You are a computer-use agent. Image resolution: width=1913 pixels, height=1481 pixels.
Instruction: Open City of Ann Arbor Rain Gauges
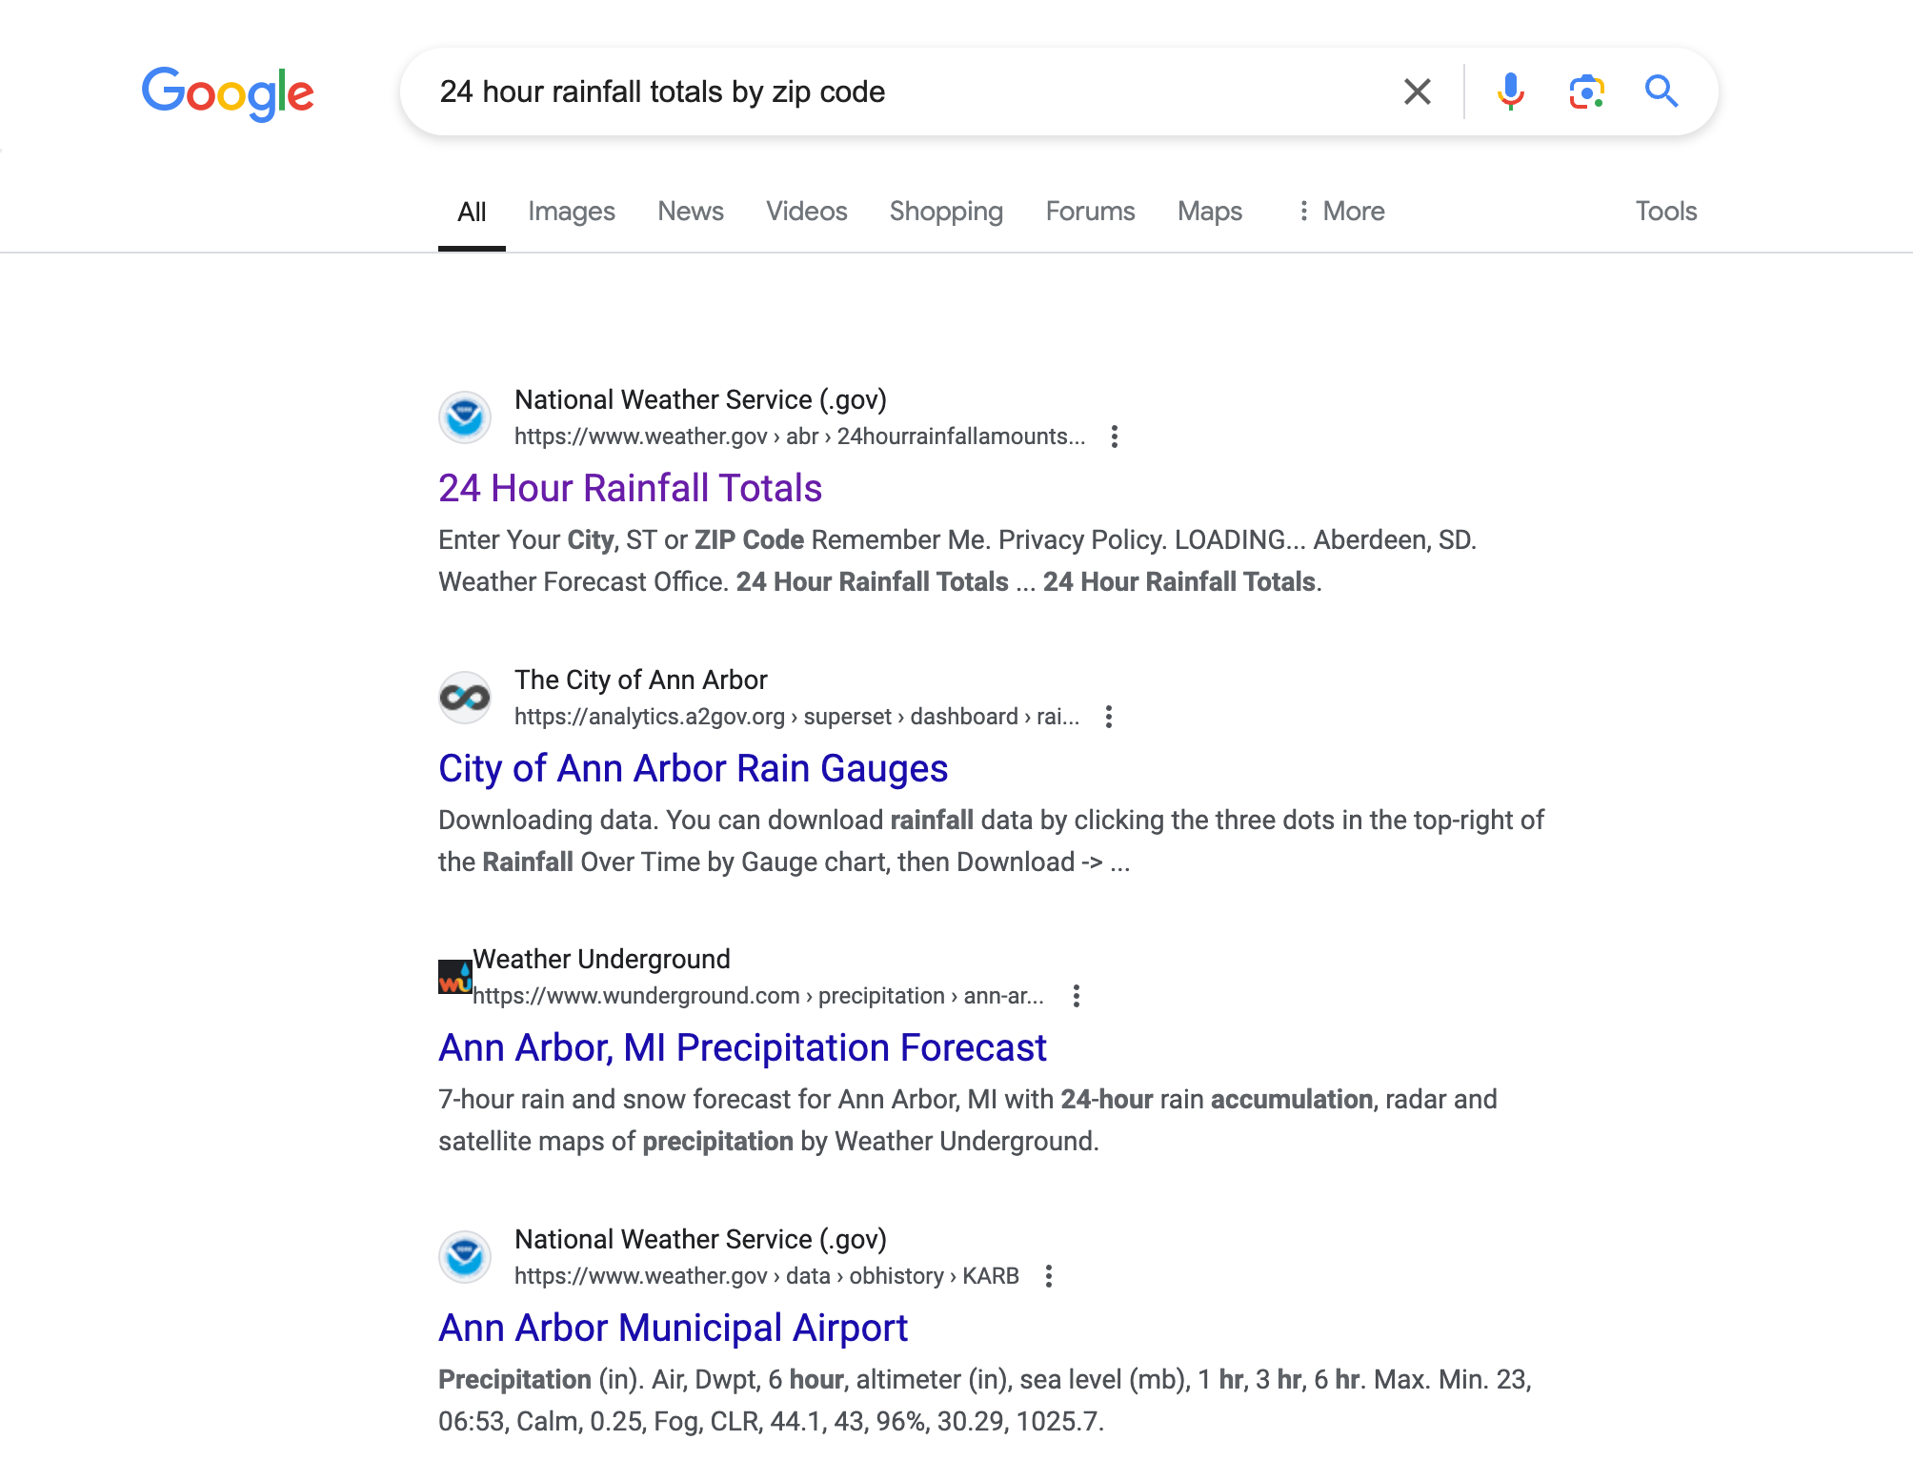coord(693,768)
